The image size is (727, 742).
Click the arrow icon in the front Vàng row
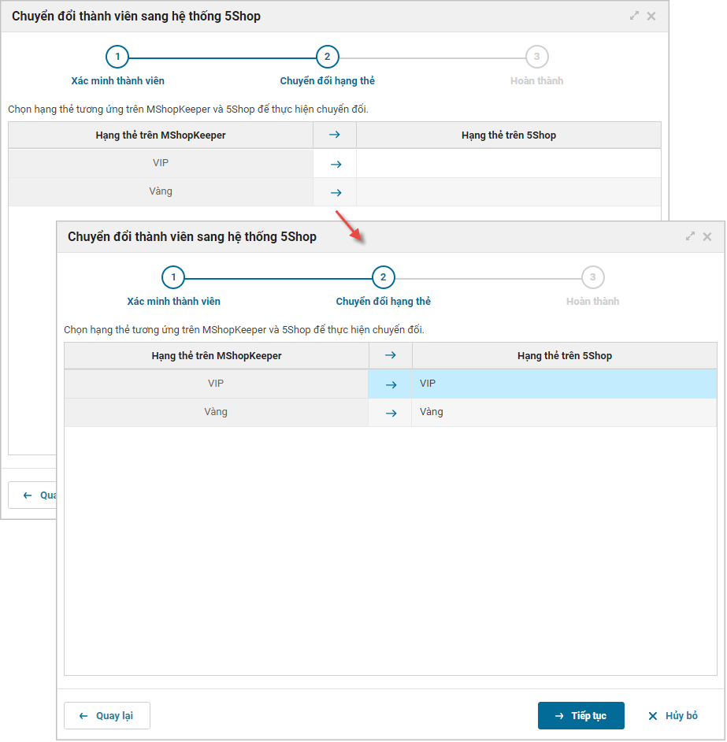[391, 414]
